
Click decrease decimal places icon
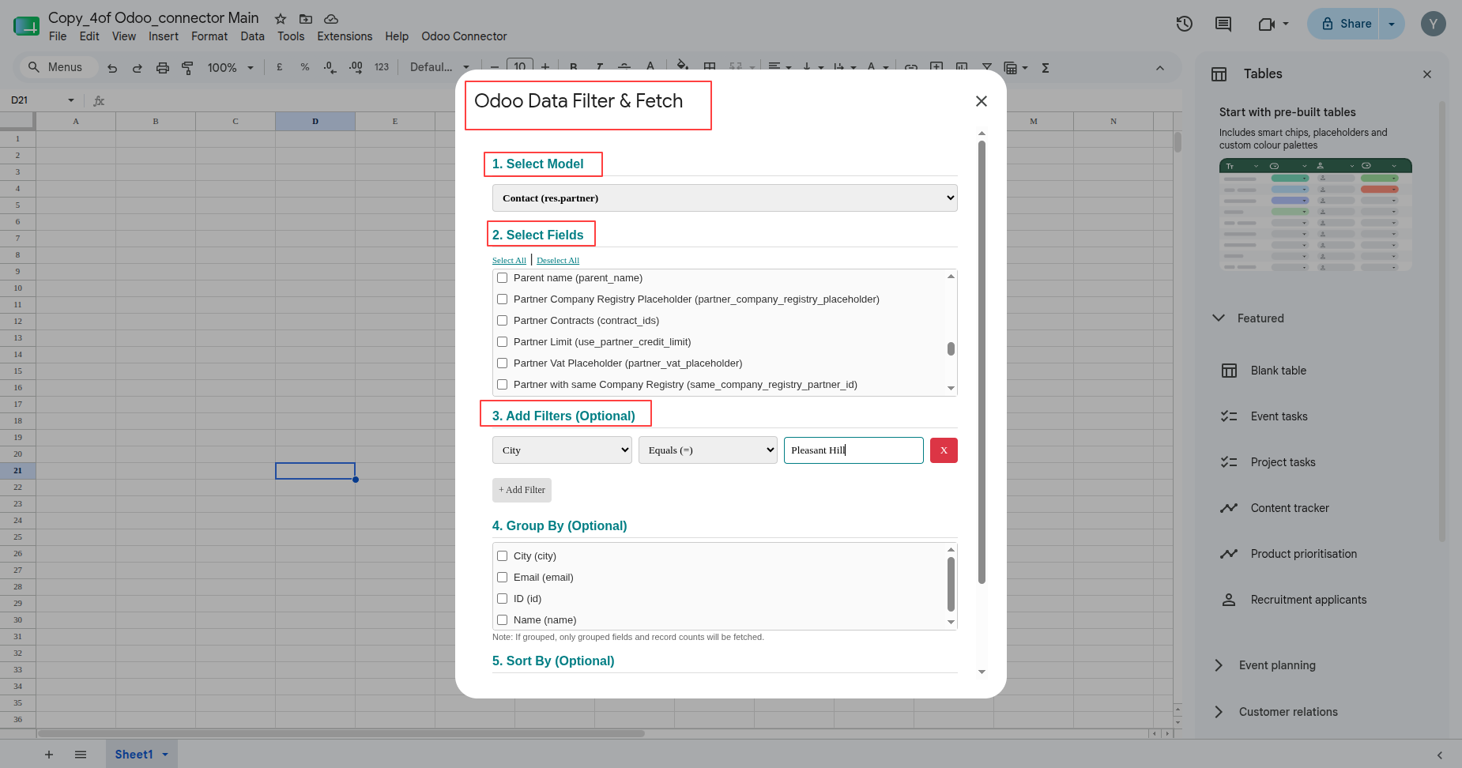330,68
